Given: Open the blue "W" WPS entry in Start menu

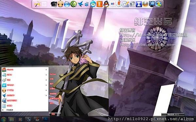Looking at the screenshot, I should [x=25, y=85].
